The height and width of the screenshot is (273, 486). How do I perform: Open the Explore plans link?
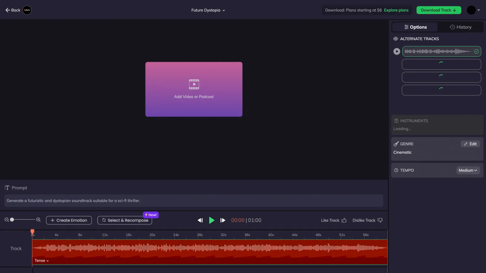tap(396, 10)
